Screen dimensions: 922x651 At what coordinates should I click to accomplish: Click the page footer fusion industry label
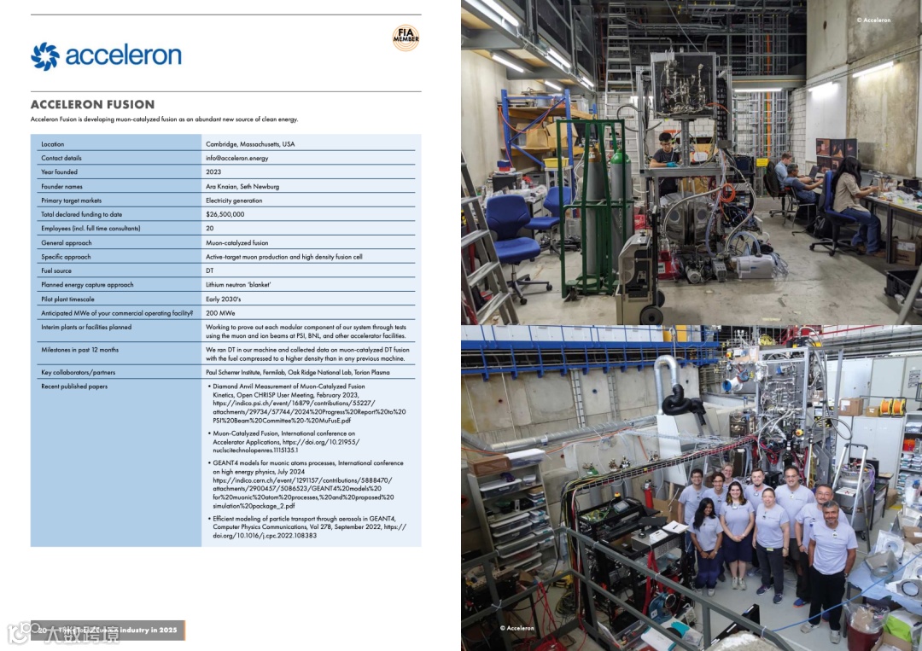pyautogui.click(x=108, y=630)
